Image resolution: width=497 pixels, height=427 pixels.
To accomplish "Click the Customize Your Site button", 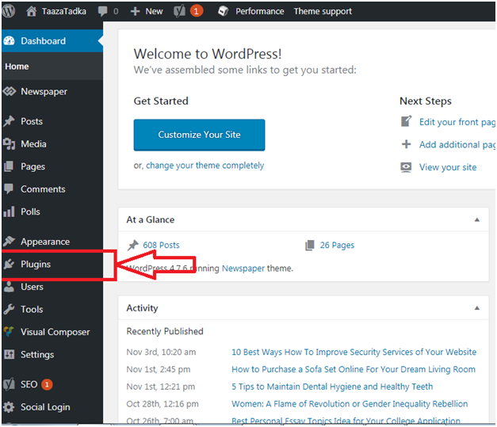I will 199,135.
